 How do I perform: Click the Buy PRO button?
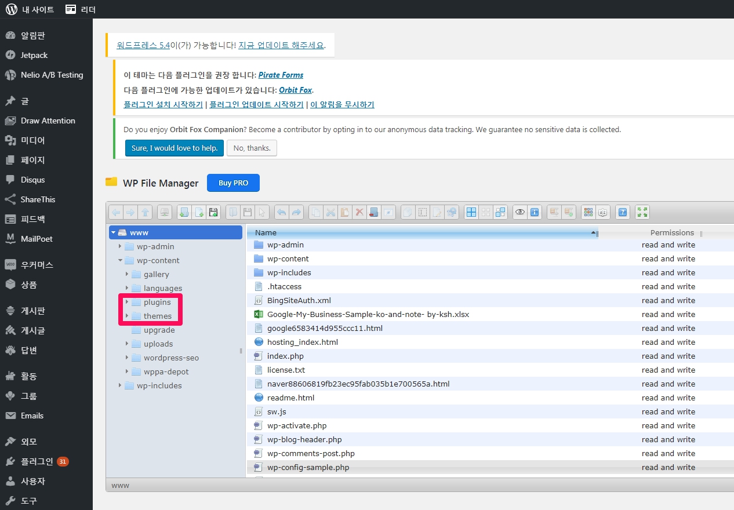coord(233,183)
